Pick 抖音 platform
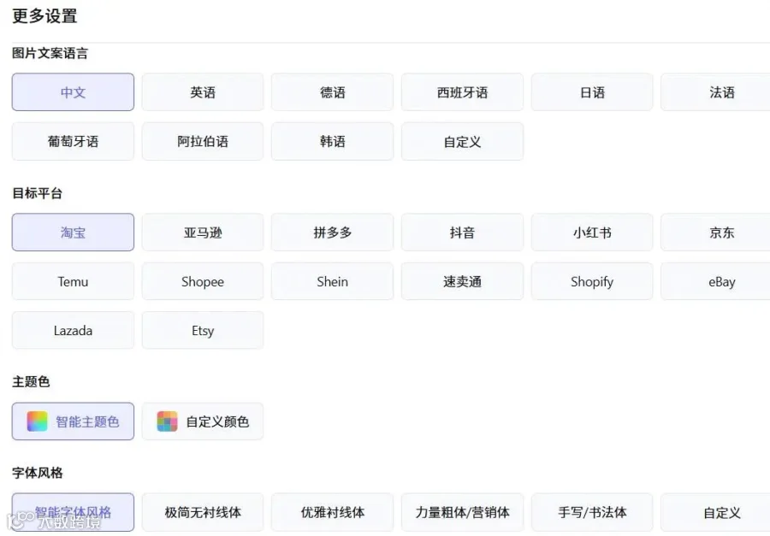This screenshot has width=770, height=536. pyautogui.click(x=462, y=233)
